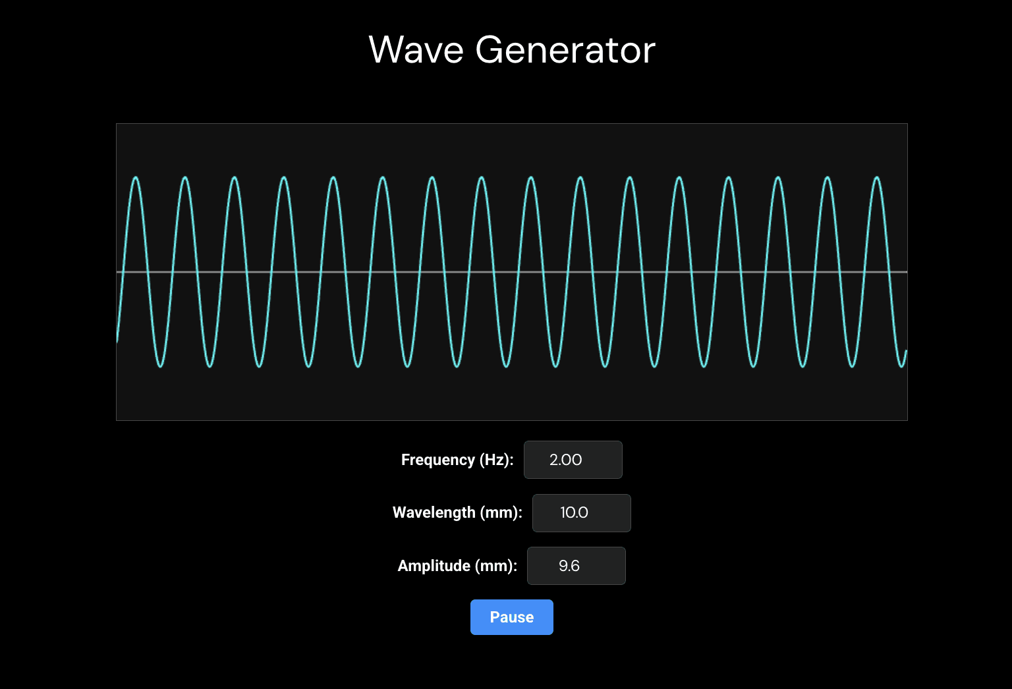Click the leftmost crest of the wave

pyautogui.click(x=136, y=178)
